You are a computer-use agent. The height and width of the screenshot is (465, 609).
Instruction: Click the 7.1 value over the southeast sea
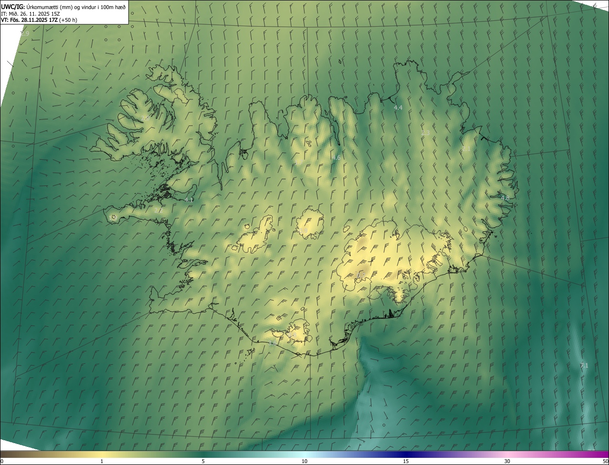[x=584, y=366]
